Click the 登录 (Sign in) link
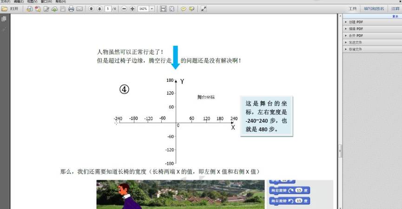The width and height of the screenshot is (402, 209). click(x=395, y=16)
